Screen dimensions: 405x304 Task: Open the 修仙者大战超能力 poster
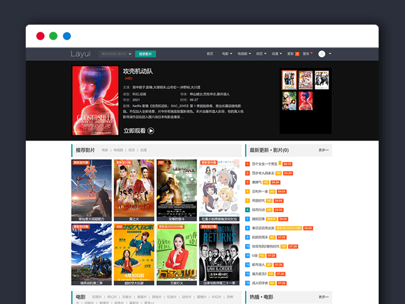click(92, 191)
